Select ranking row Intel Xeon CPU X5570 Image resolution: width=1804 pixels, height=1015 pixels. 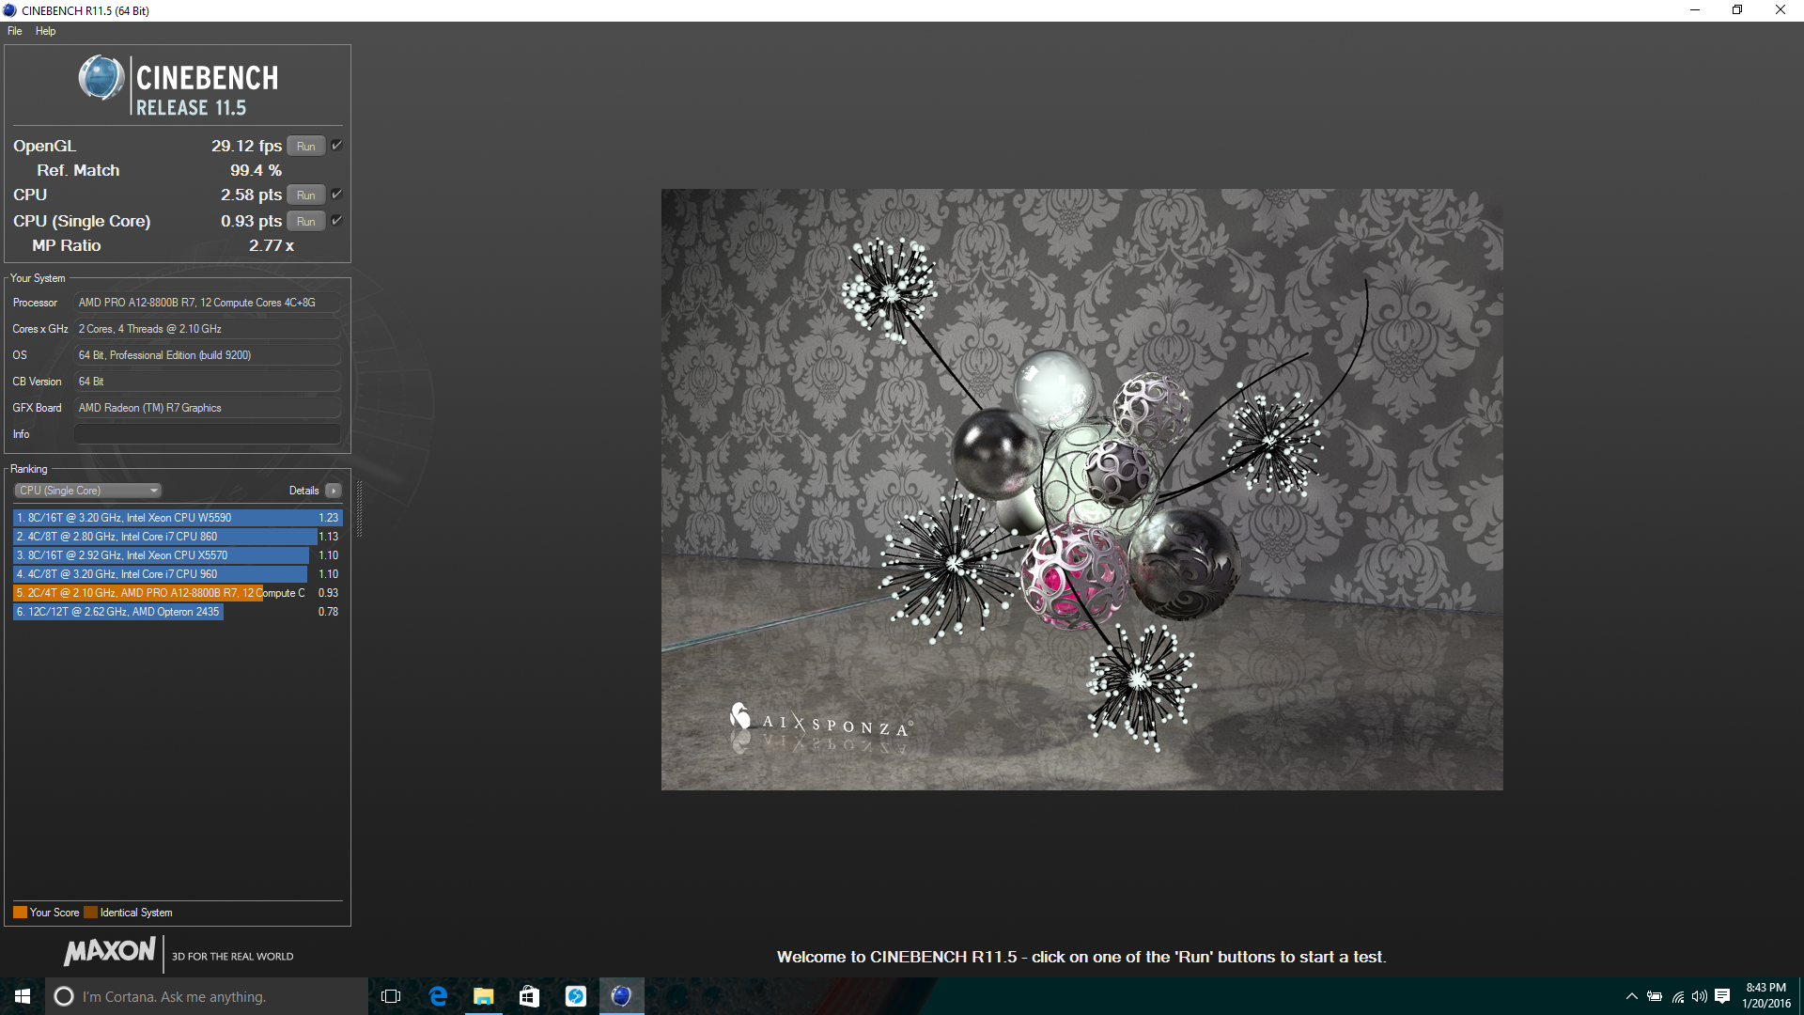(178, 555)
